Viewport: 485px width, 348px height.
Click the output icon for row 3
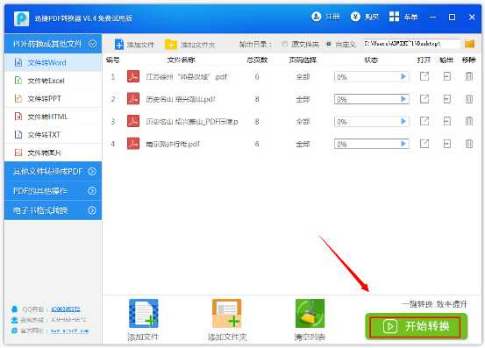click(x=447, y=121)
